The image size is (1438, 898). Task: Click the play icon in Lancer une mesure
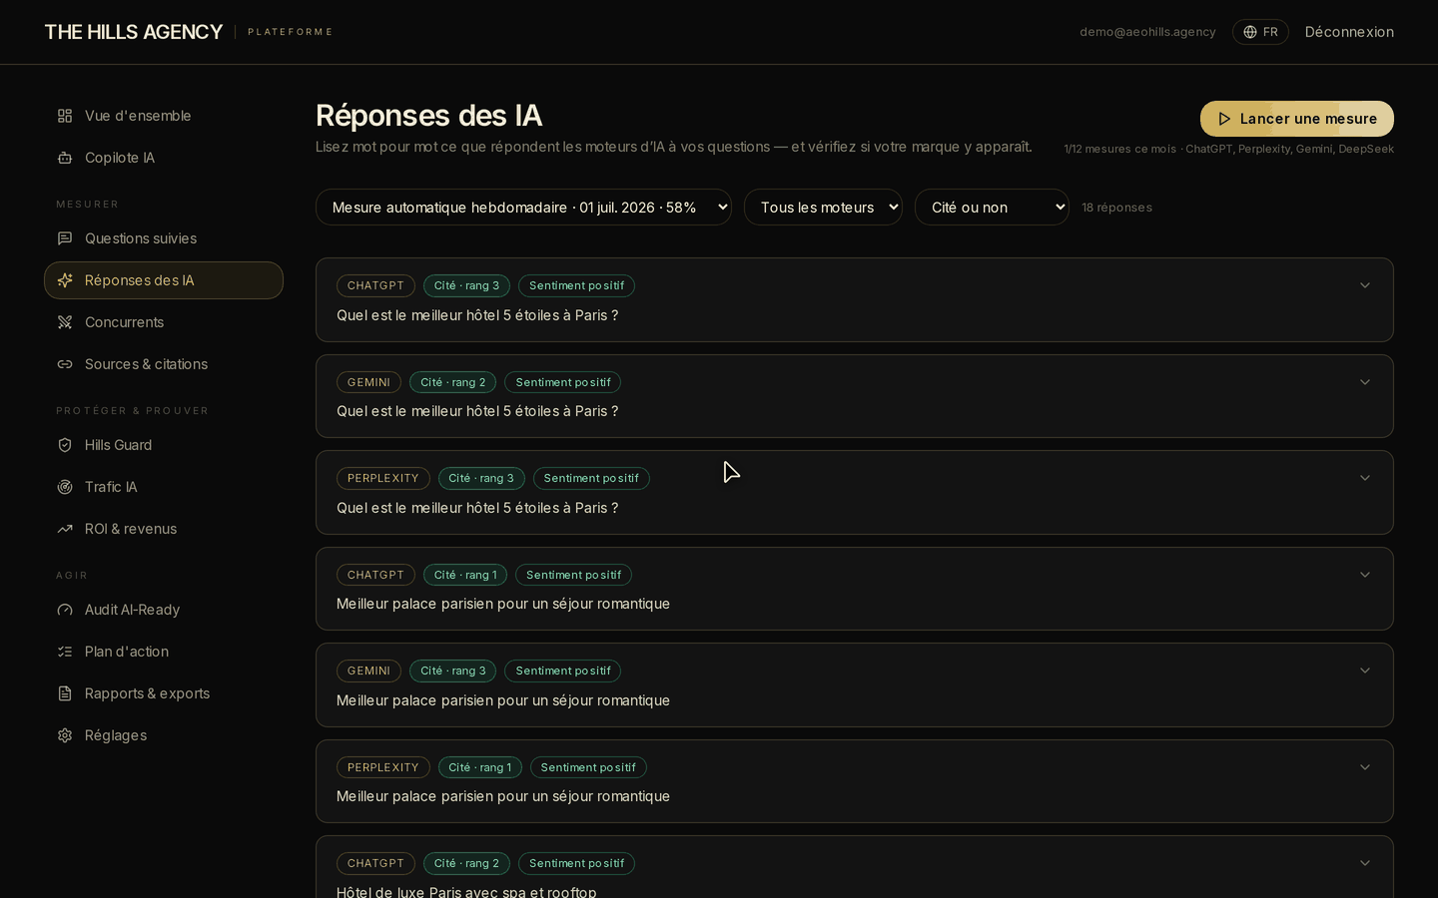click(x=1224, y=119)
